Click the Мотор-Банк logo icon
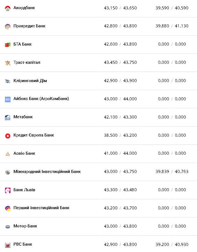 8,227
